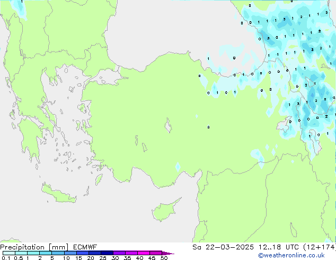Click the '12..18 UTC' time range text
The image size is (336, 260).
click(278, 247)
